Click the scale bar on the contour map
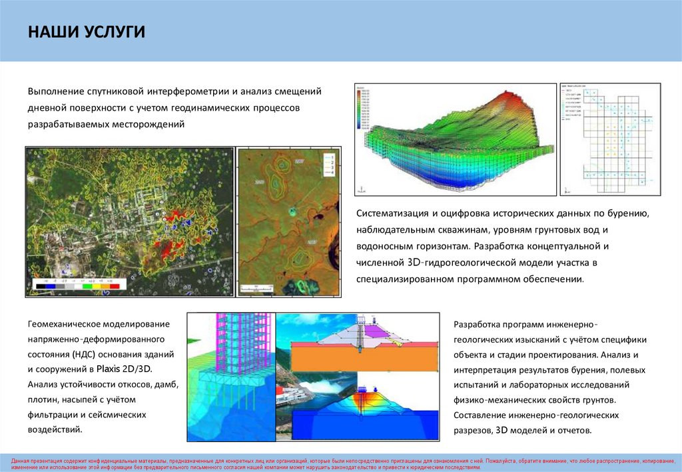The height and width of the screenshot is (472, 682). tap(257, 288)
